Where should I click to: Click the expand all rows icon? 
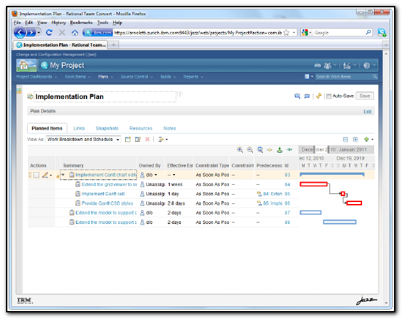click(x=355, y=140)
